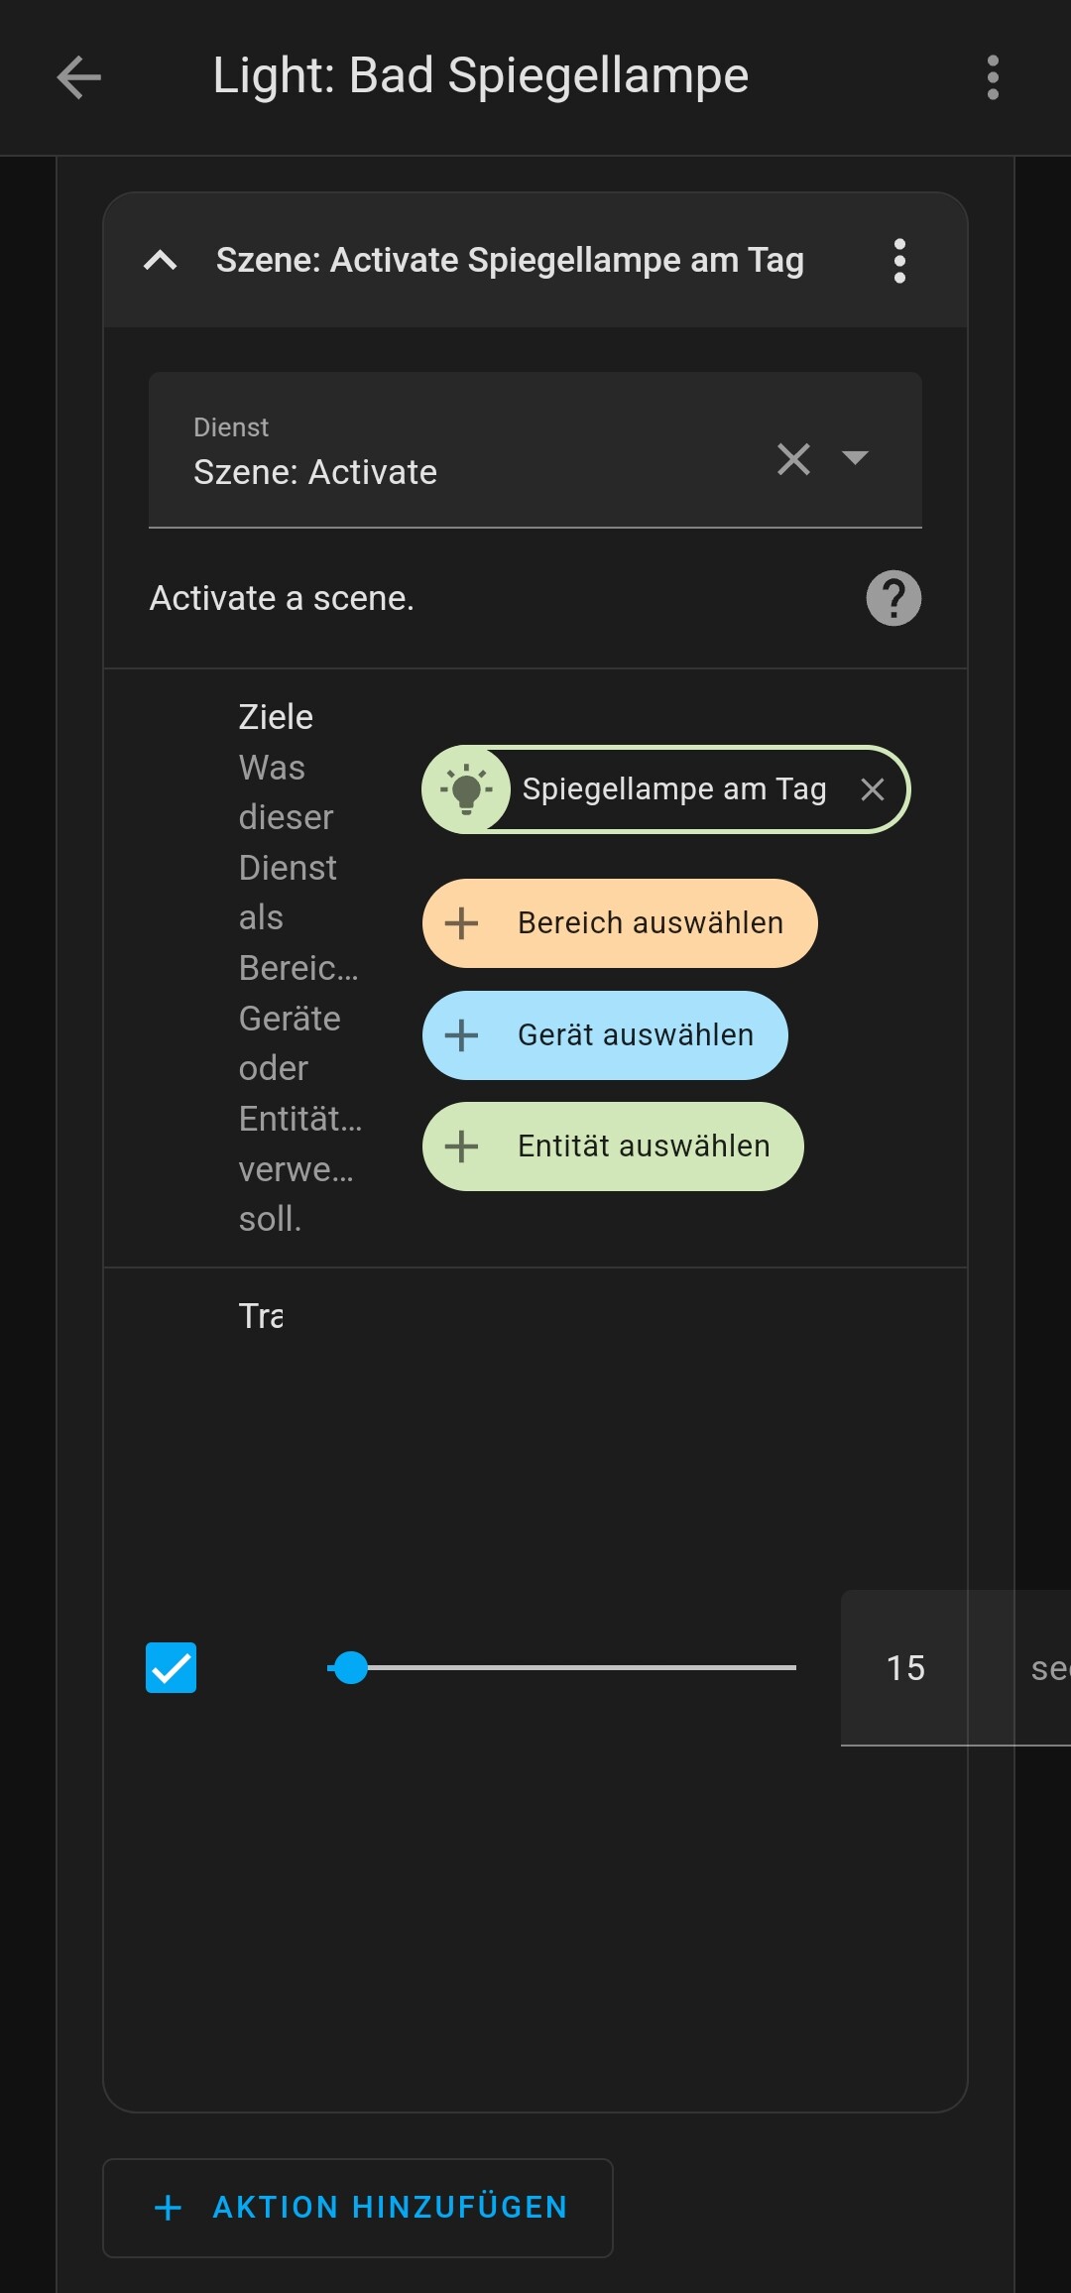
Task: Select Bereich auswählen
Action: (620, 923)
